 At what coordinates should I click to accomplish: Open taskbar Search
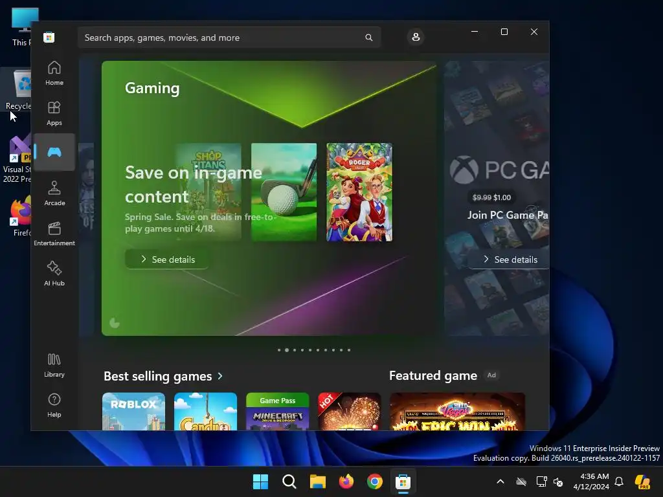[289, 481]
